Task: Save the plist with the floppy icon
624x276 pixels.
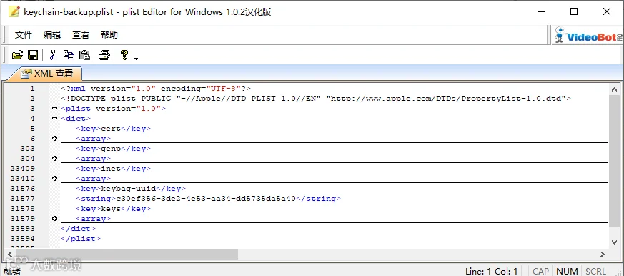Action: [33, 55]
